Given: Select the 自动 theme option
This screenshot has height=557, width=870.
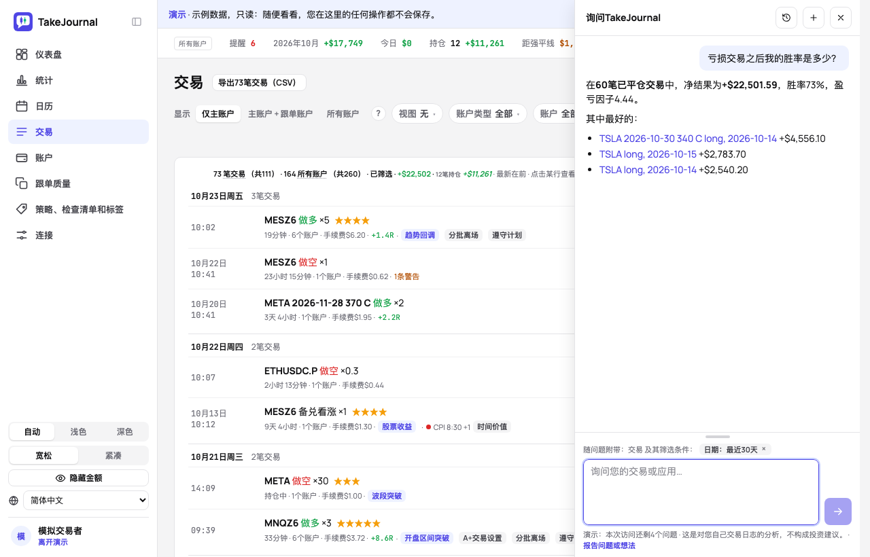Looking at the screenshot, I should click(32, 432).
